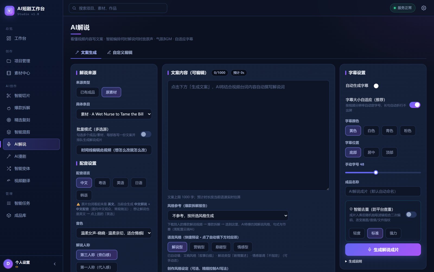Click the 视频翻译 translate icon
The image size is (434, 272).
(9, 181)
